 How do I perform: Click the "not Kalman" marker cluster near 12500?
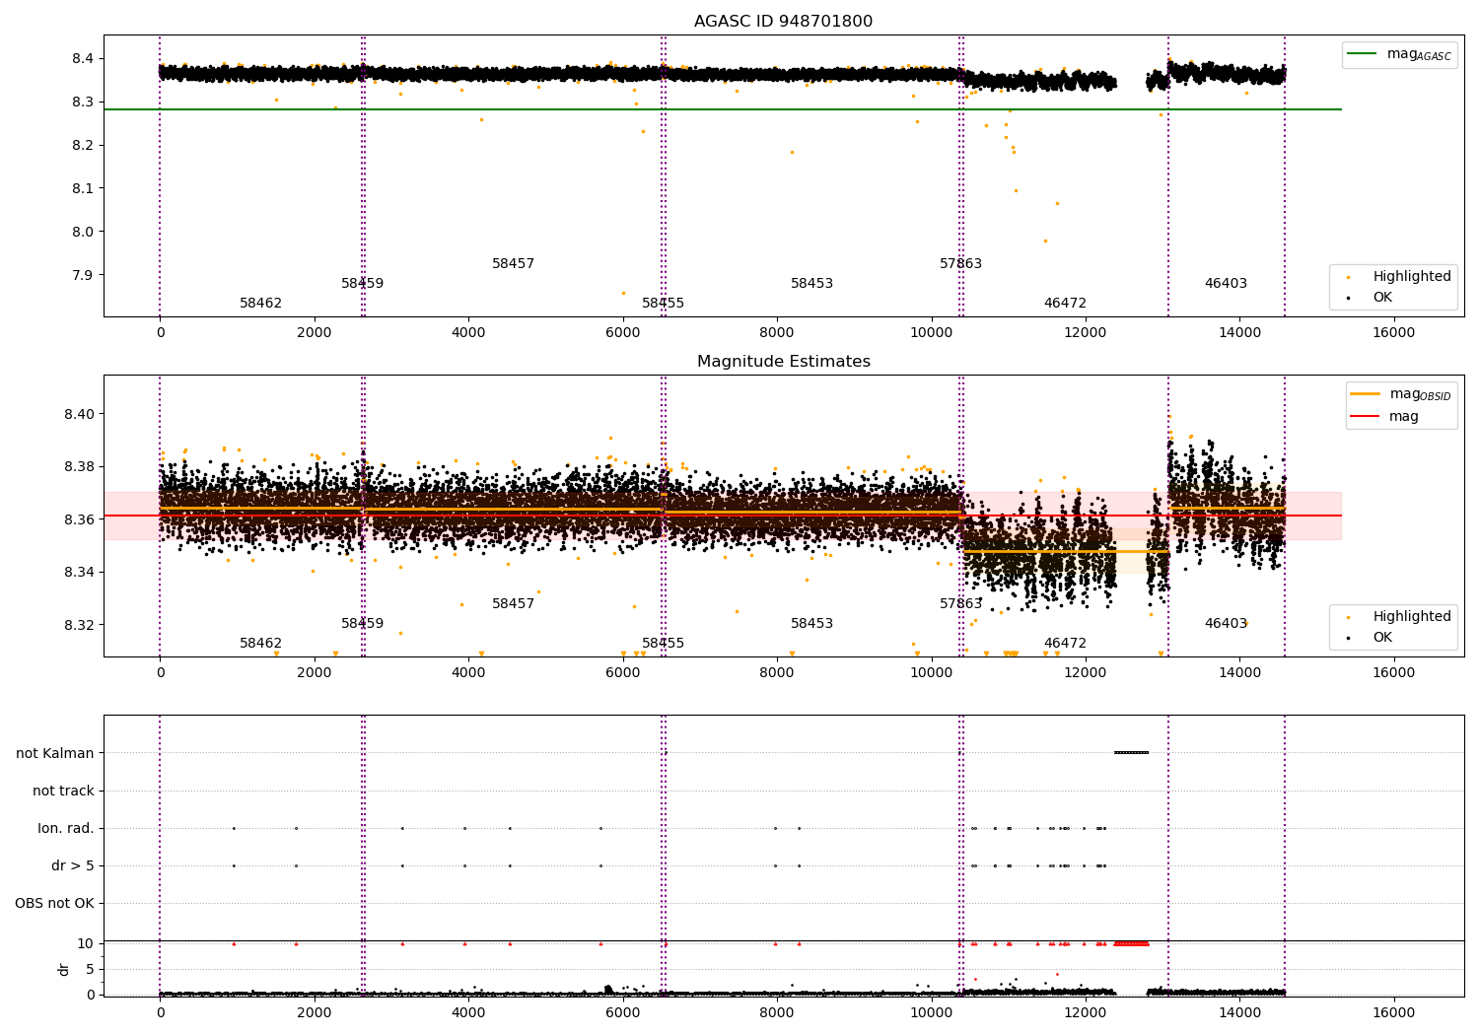point(1131,753)
